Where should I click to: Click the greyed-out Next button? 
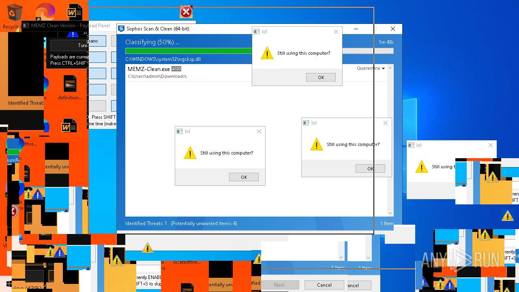[x=280, y=285]
